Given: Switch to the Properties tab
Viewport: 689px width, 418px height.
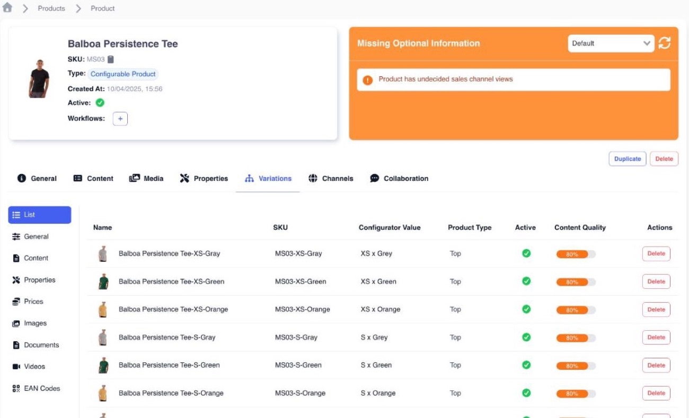Looking at the screenshot, I should click(x=204, y=178).
